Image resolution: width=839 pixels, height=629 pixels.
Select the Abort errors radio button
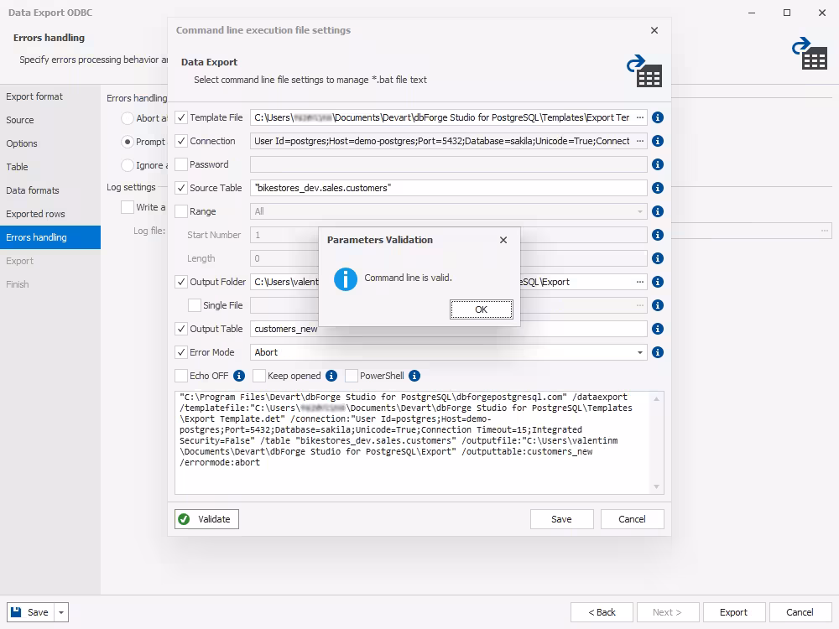(128, 118)
